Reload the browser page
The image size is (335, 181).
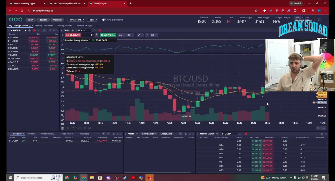tap(22, 11)
